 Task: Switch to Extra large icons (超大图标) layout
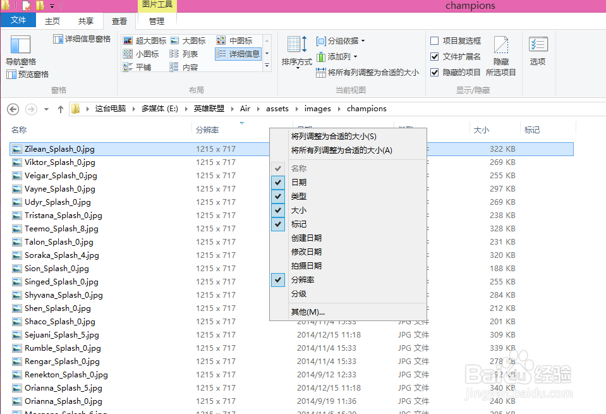pyautogui.click(x=145, y=40)
